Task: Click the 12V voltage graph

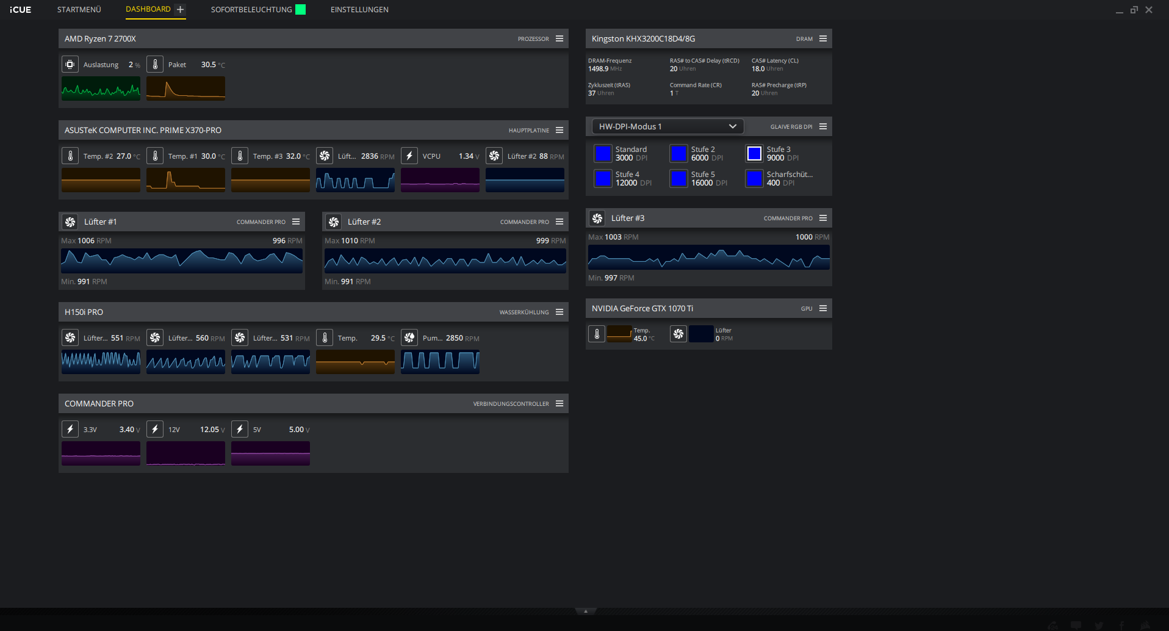Action: (x=185, y=453)
